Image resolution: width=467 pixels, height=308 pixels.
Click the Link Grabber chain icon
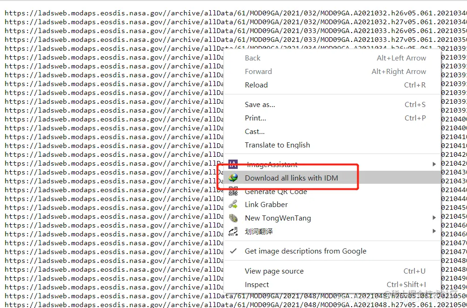(x=233, y=205)
